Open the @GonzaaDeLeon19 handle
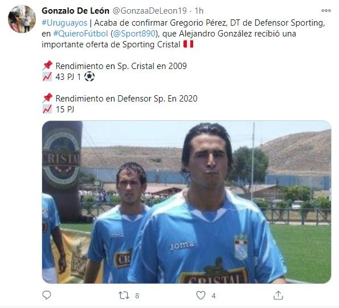This screenshot has height=308, width=339. point(150,11)
